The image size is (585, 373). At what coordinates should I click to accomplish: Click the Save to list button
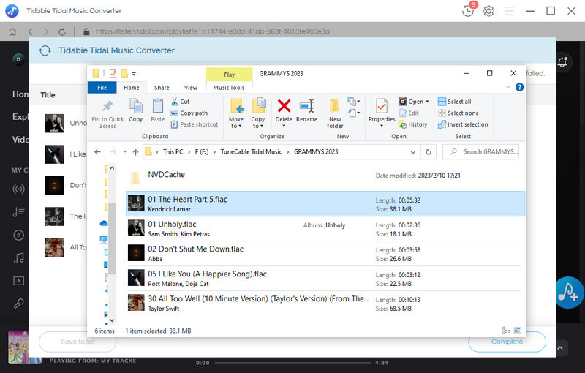pos(78,342)
